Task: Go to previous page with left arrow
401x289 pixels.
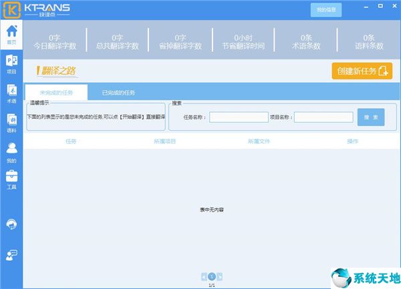Action: point(203,276)
